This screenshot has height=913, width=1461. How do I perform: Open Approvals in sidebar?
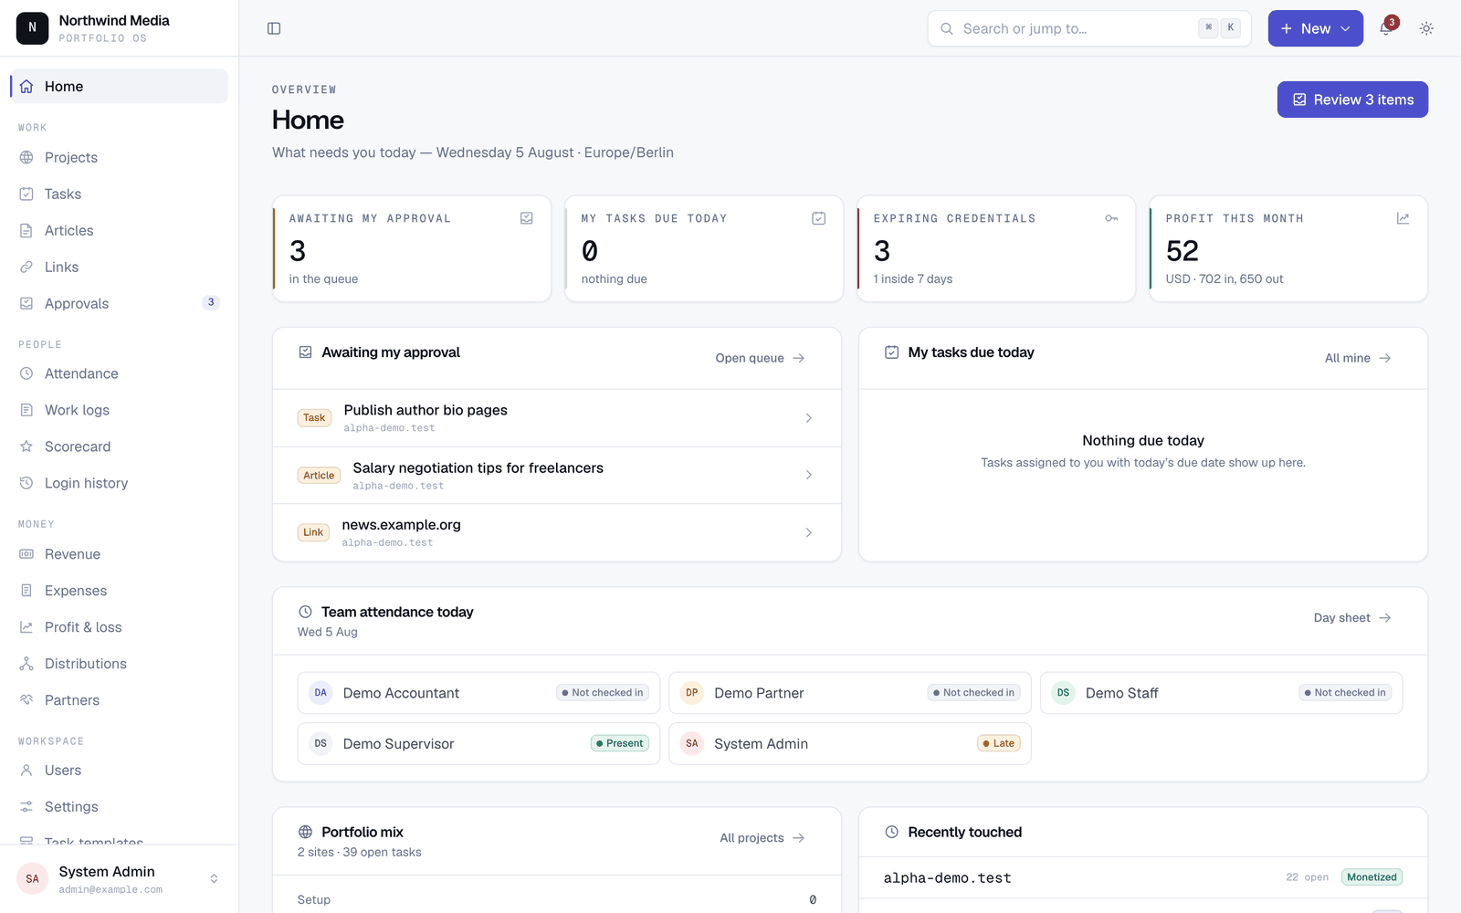(x=119, y=303)
